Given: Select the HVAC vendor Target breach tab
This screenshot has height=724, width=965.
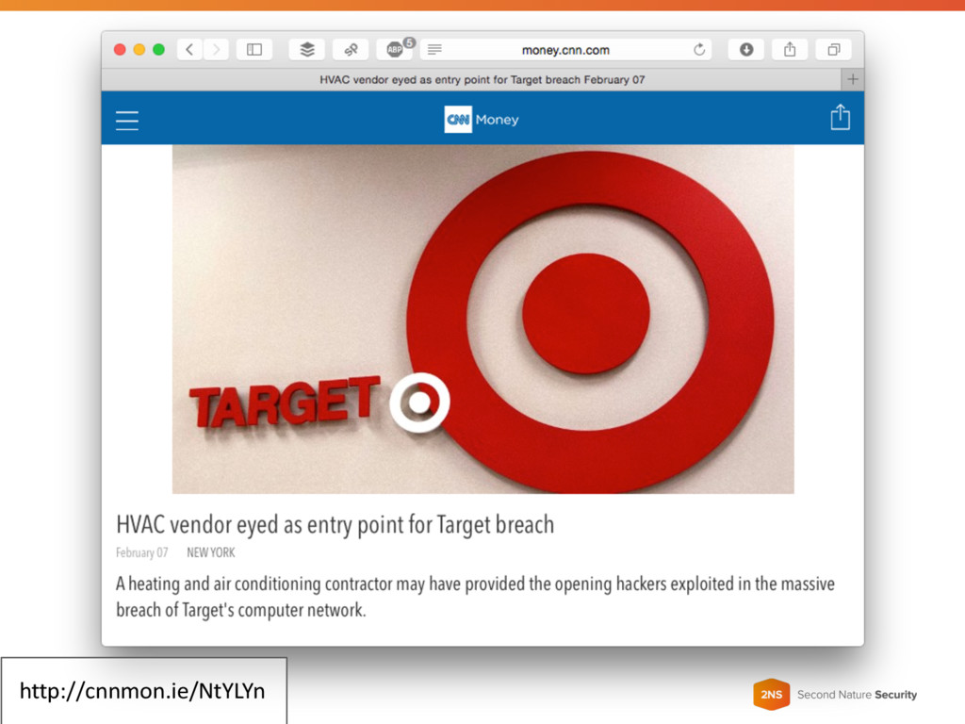Looking at the screenshot, I should 471,79.
